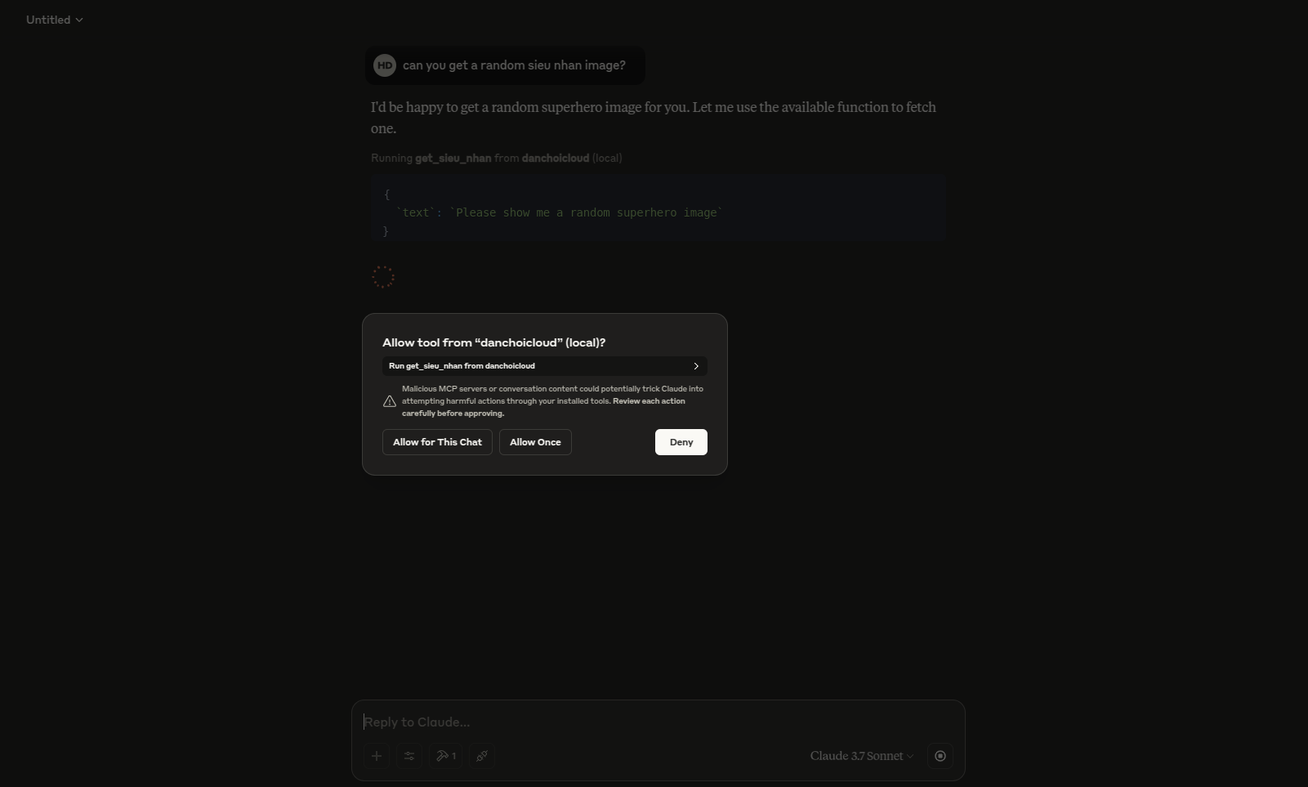Open the Untitled chat title dropdown
The width and height of the screenshot is (1308, 787).
coord(54,20)
